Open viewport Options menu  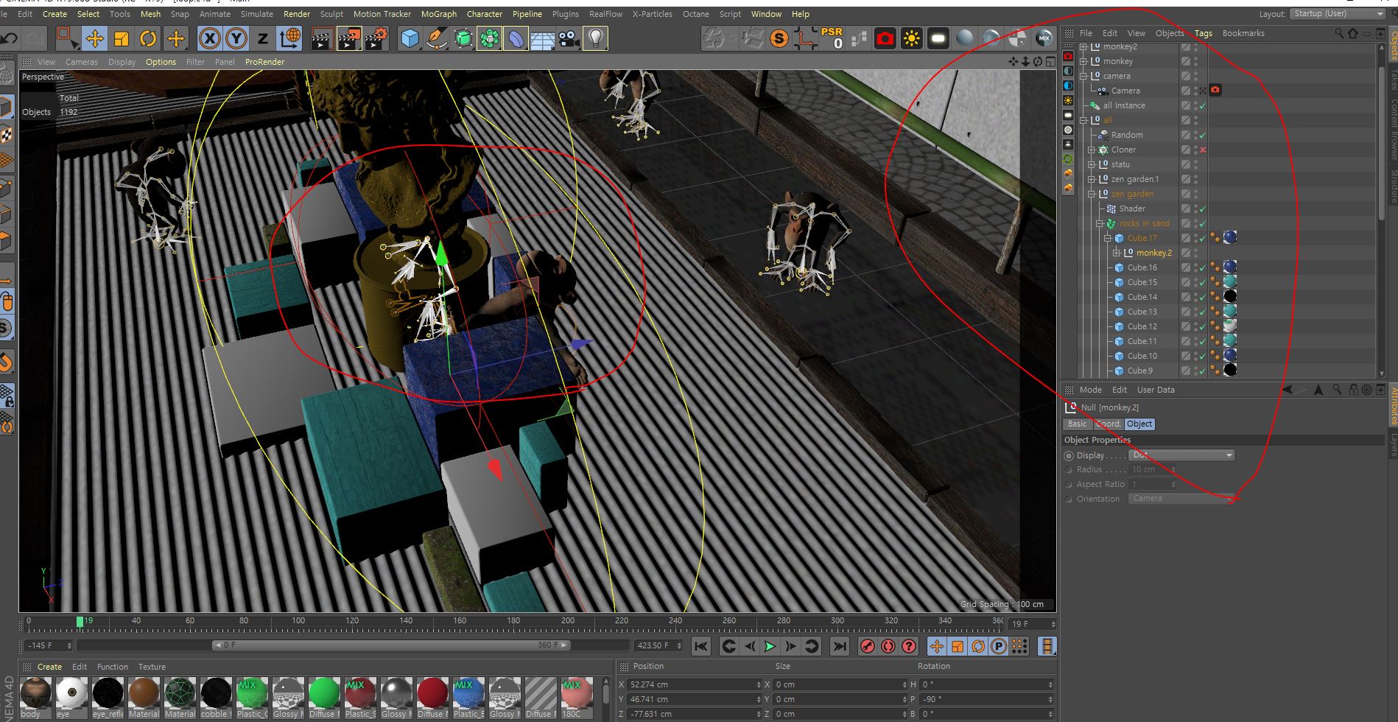click(x=161, y=62)
